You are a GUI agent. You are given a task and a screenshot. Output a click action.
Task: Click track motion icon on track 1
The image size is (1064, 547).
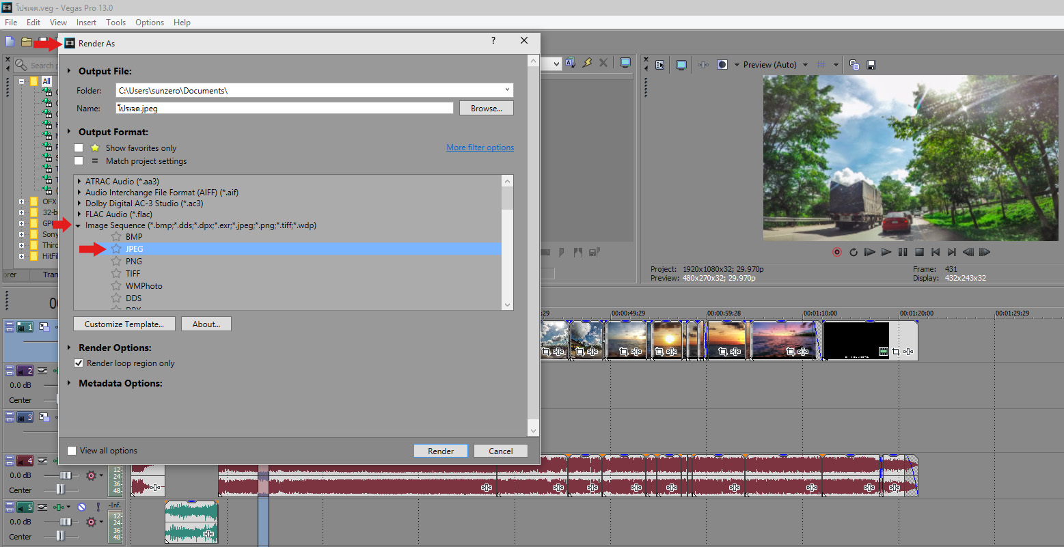pos(44,327)
